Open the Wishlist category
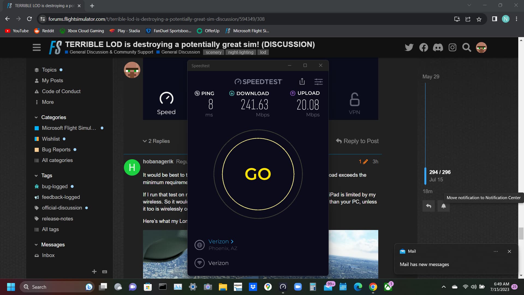Viewport: 524px width, 295px height. 51,139
